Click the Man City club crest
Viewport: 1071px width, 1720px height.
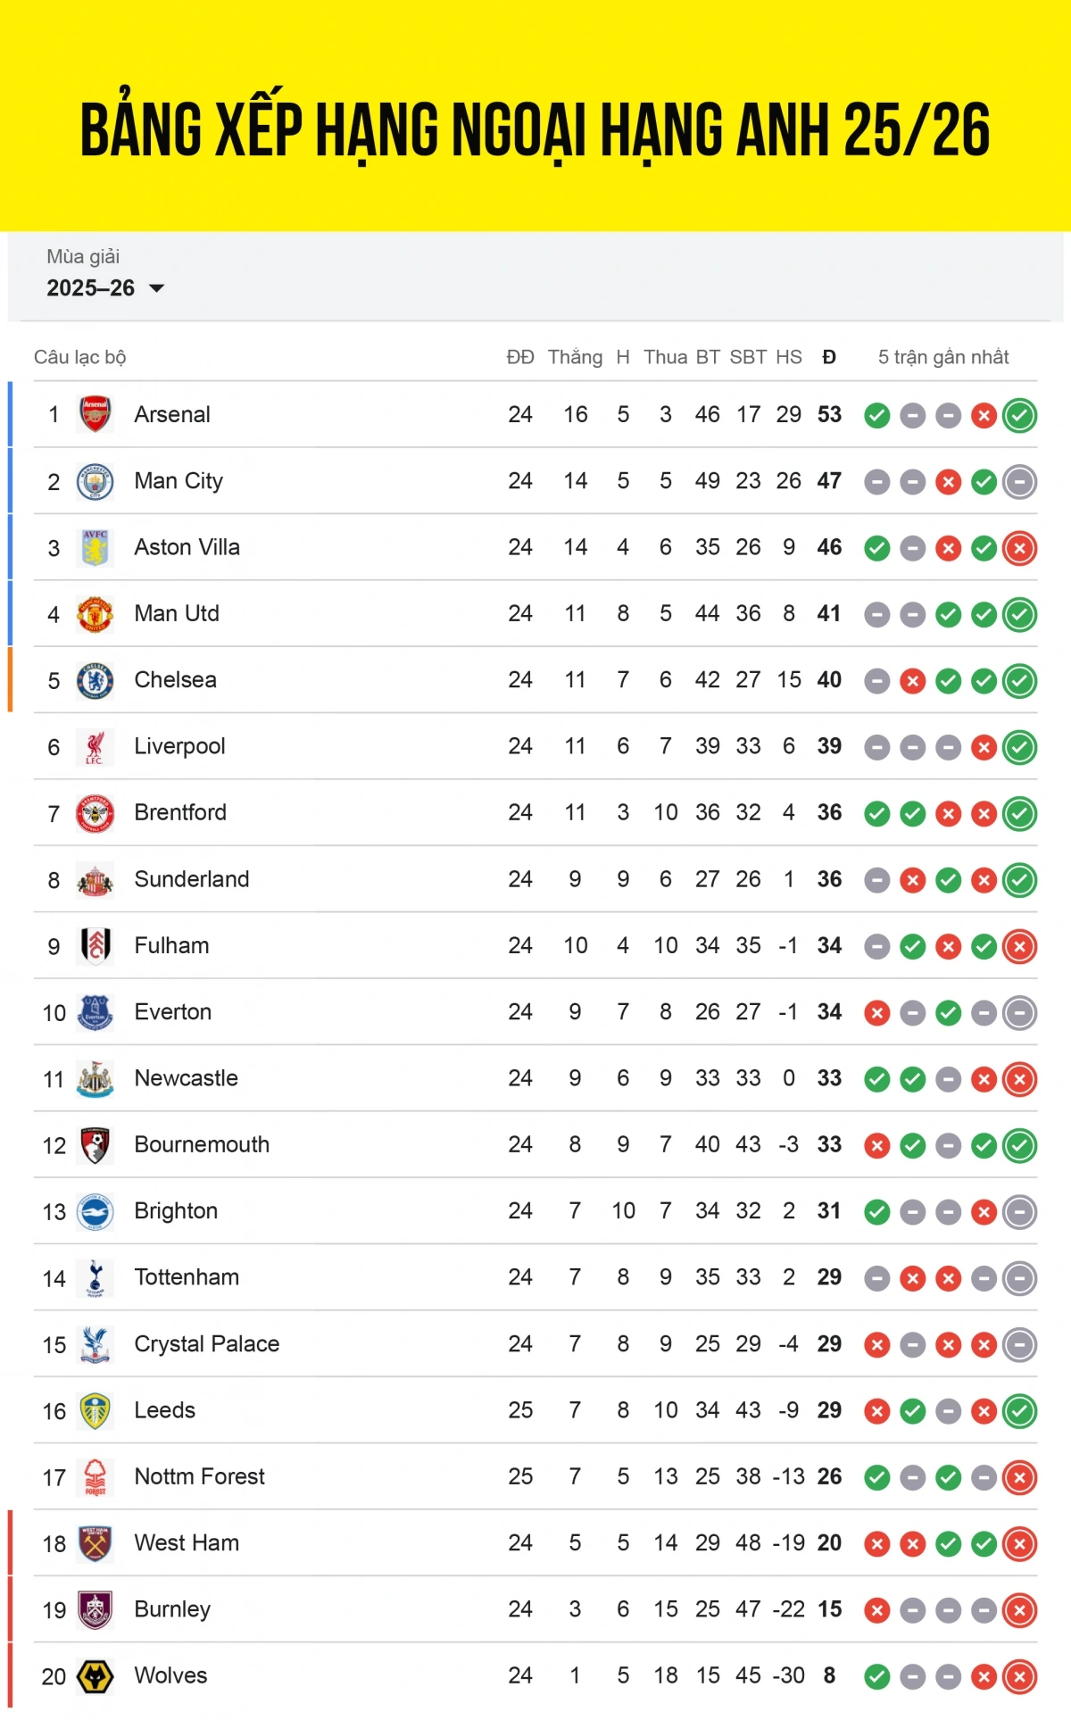[95, 481]
